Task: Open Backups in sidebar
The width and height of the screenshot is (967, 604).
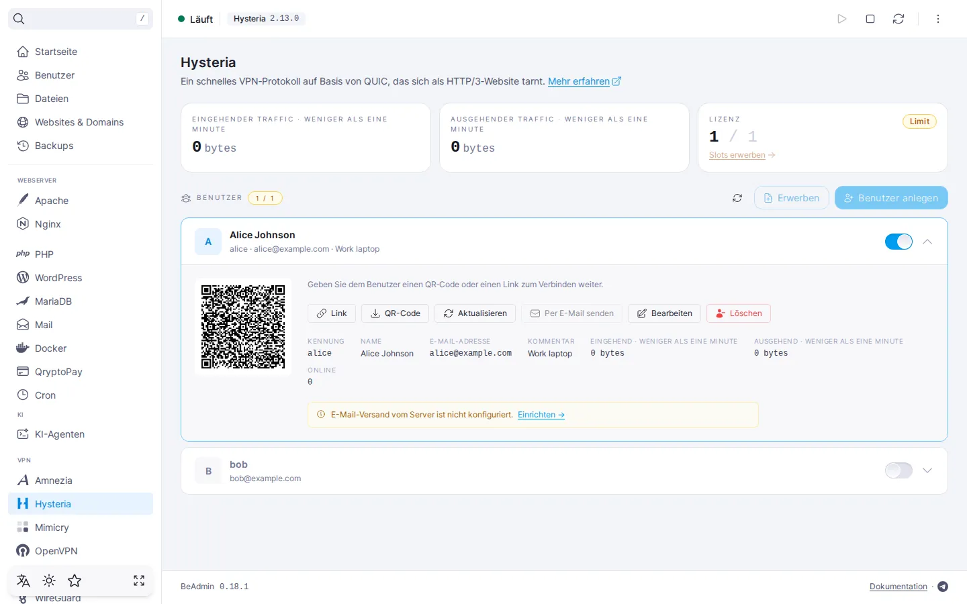Action: [x=81, y=146]
